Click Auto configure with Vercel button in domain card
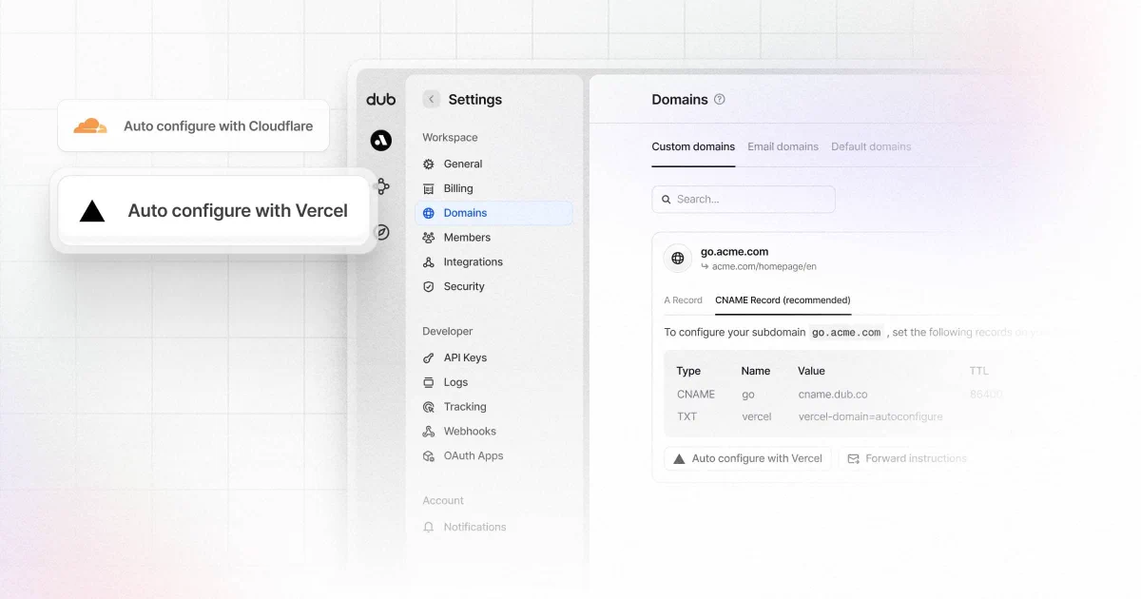This screenshot has height=599, width=1141. point(748,458)
